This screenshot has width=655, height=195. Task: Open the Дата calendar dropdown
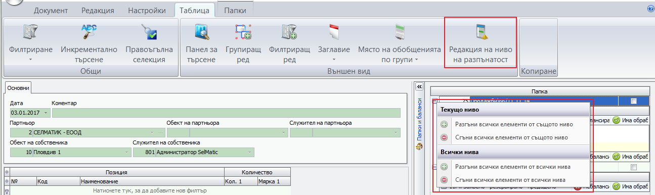click(x=47, y=113)
